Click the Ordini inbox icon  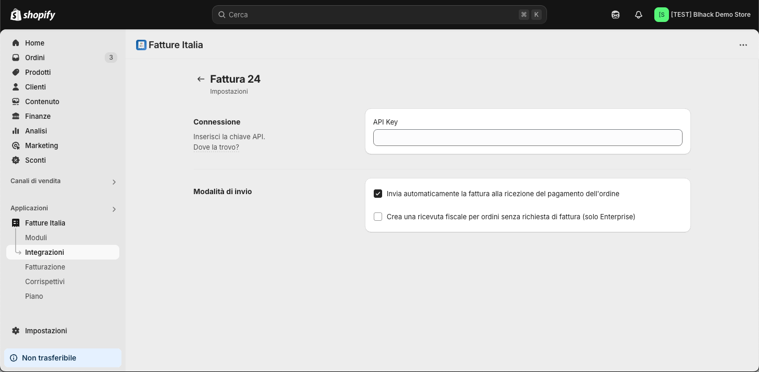16,58
